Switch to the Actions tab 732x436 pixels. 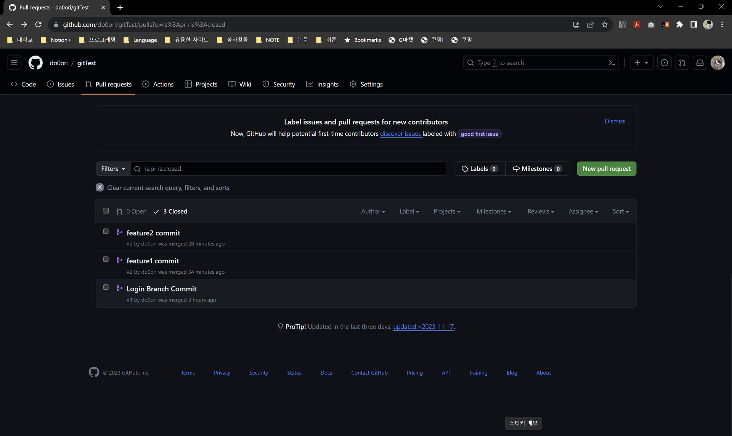(x=158, y=84)
